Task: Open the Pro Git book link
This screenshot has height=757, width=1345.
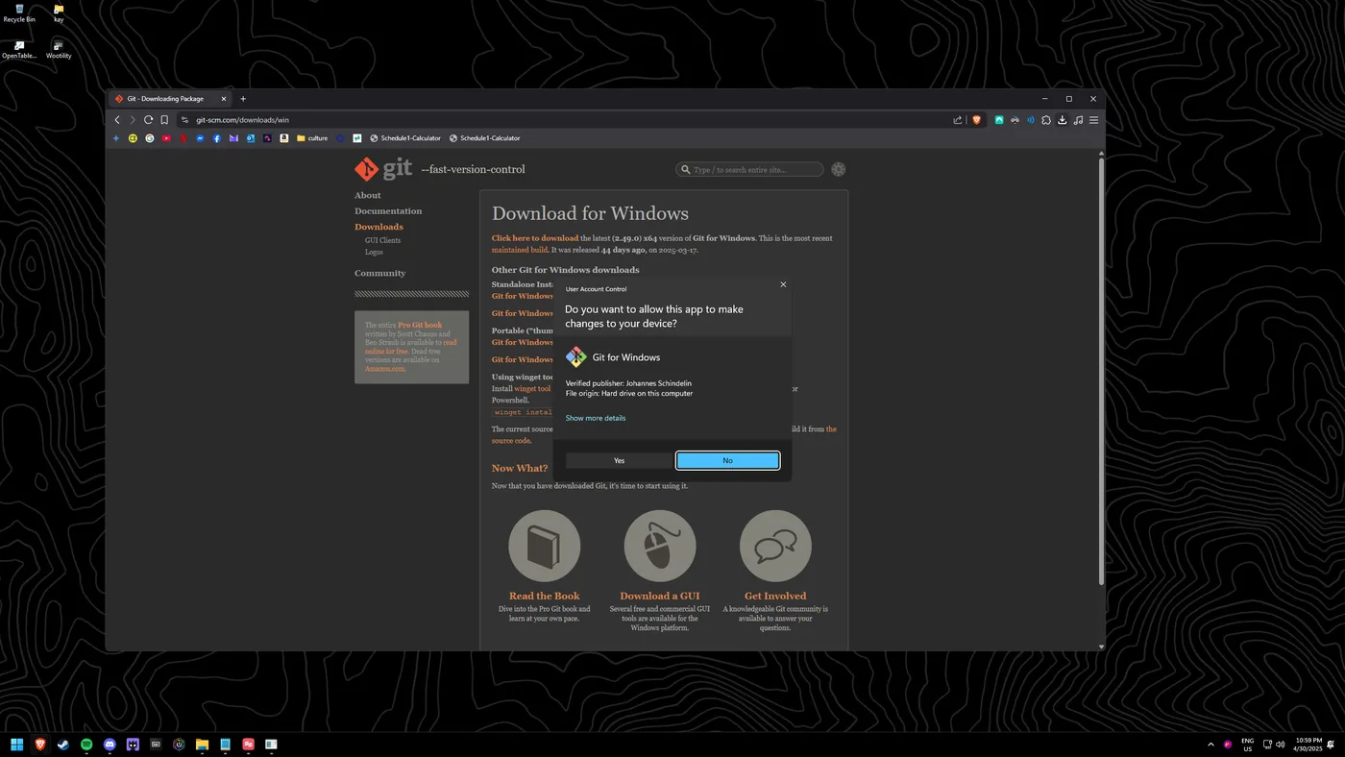Action: [420, 326]
